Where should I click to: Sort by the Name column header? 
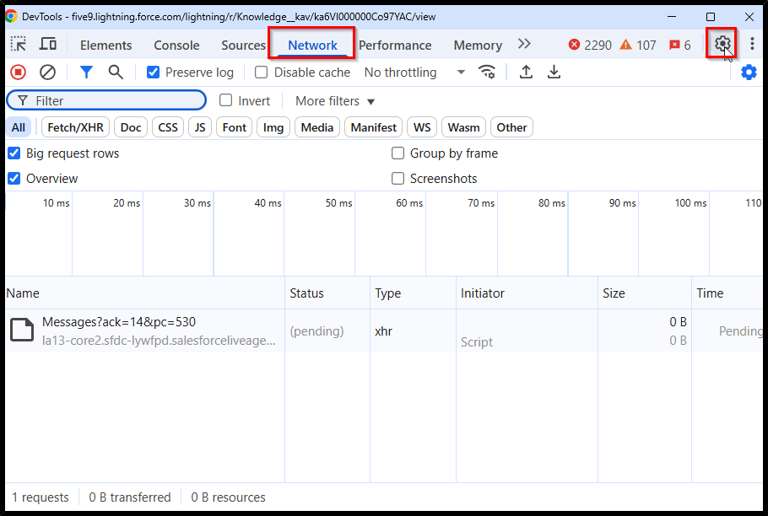tap(144, 293)
